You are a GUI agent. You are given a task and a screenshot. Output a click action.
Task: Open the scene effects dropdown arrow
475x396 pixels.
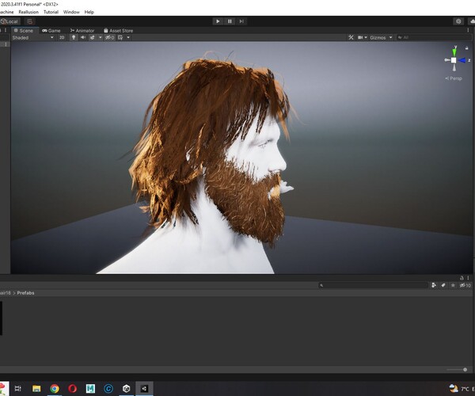pyautogui.click(x=101, y=37)
